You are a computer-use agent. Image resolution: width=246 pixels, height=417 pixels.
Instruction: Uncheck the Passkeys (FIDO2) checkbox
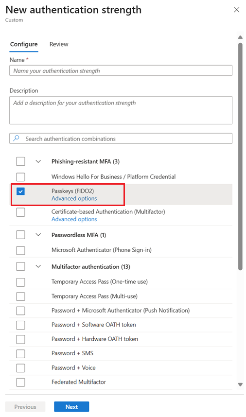coord(20,191)
